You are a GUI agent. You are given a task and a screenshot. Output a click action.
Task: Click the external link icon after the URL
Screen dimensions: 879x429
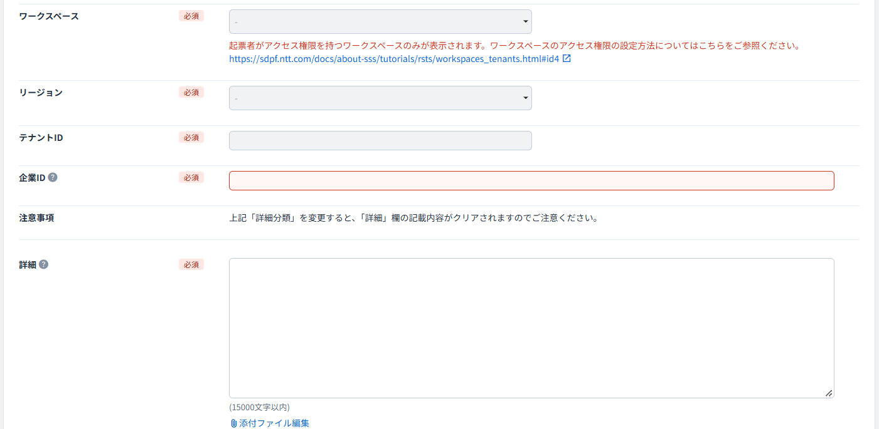(567, 59)
